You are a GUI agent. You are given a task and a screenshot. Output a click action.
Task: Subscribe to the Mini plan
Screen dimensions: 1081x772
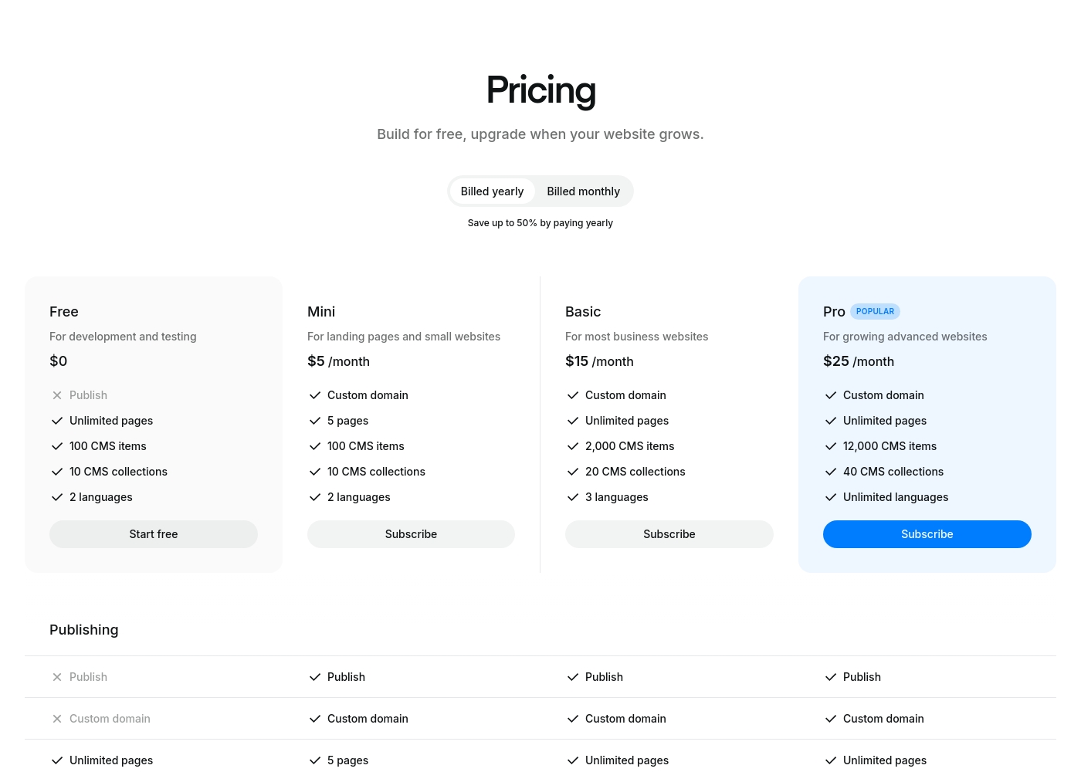411,534
